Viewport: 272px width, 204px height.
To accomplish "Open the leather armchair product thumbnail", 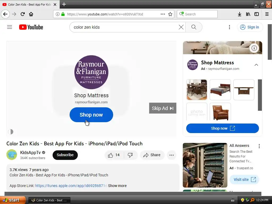I will tap(220, 112).
